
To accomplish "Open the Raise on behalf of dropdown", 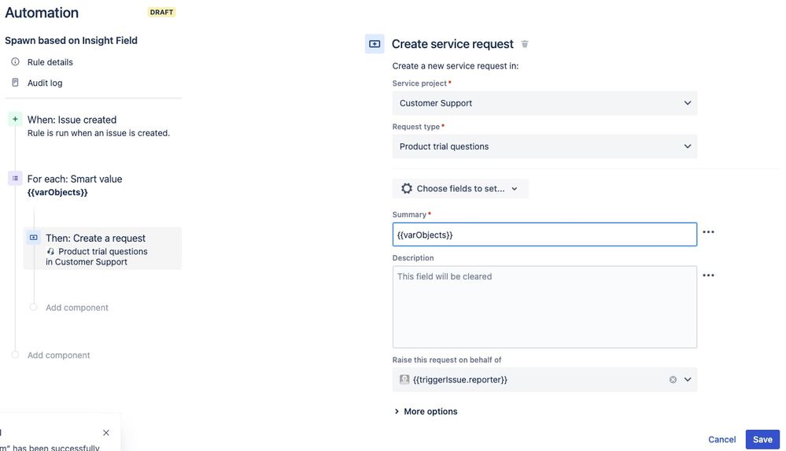I will [688, 379].
